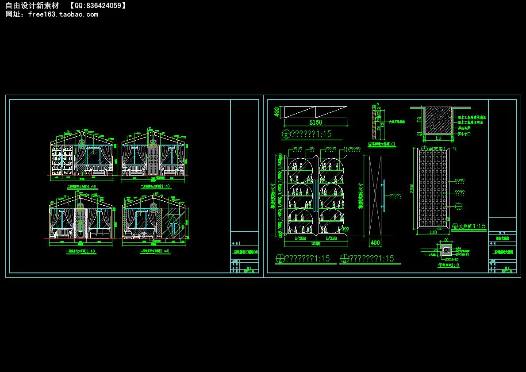Viewport: 526px width, 372px height.
Task: Click the '大样图1:15' detail title
Action: [x=472, y=226]
